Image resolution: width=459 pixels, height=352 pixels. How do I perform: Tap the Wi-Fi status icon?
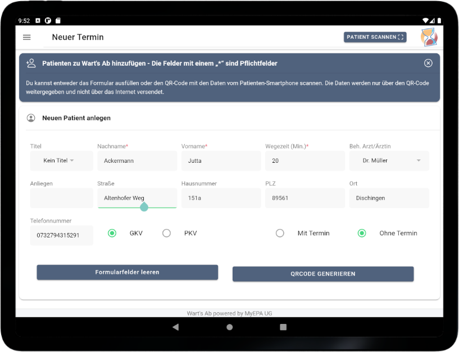[426, 20]
